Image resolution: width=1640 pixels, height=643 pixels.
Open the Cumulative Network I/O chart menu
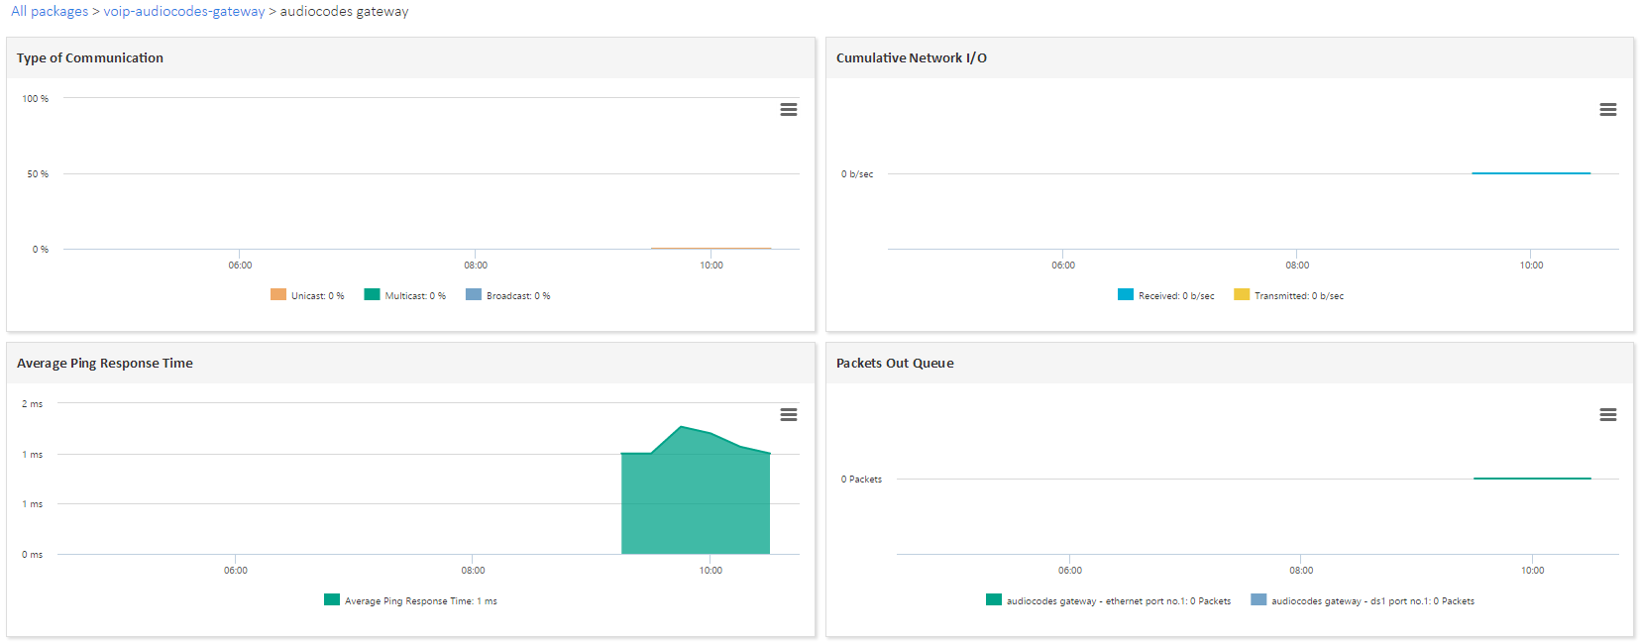click(1607, 110)
